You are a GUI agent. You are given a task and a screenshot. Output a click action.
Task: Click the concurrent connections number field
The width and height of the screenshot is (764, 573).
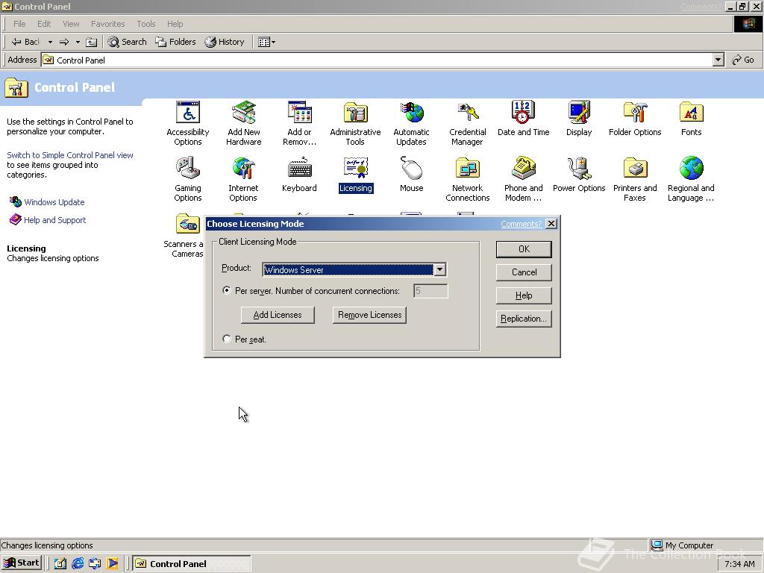point(430,291)
